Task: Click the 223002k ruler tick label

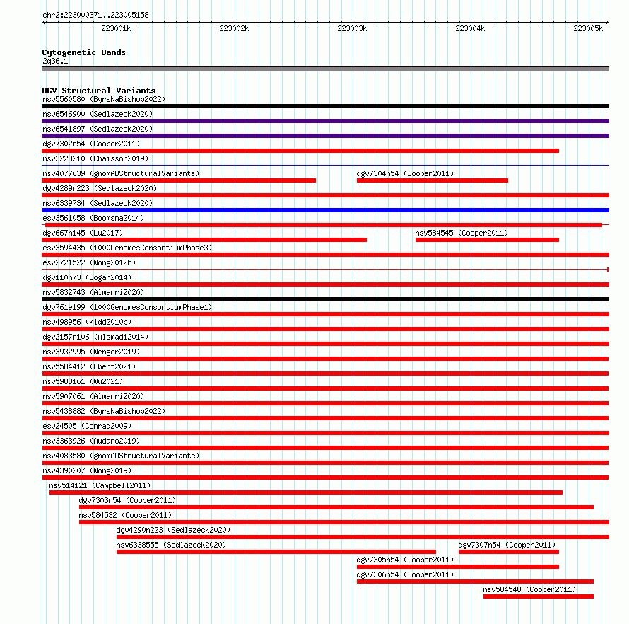Action: (234, 28)
